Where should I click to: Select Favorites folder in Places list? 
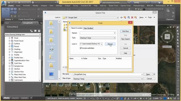tap(51, 67)
